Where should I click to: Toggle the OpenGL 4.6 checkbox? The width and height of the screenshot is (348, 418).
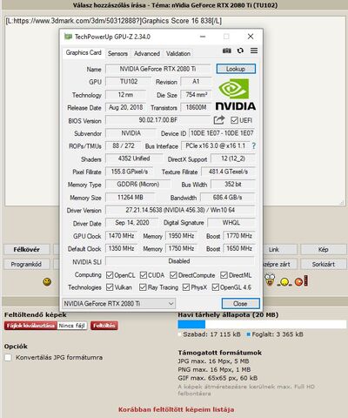[216, 287]
